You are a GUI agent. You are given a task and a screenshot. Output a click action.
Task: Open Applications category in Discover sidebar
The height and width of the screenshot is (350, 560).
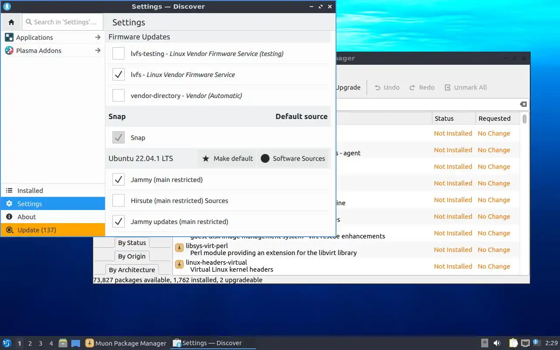(53, 38)
